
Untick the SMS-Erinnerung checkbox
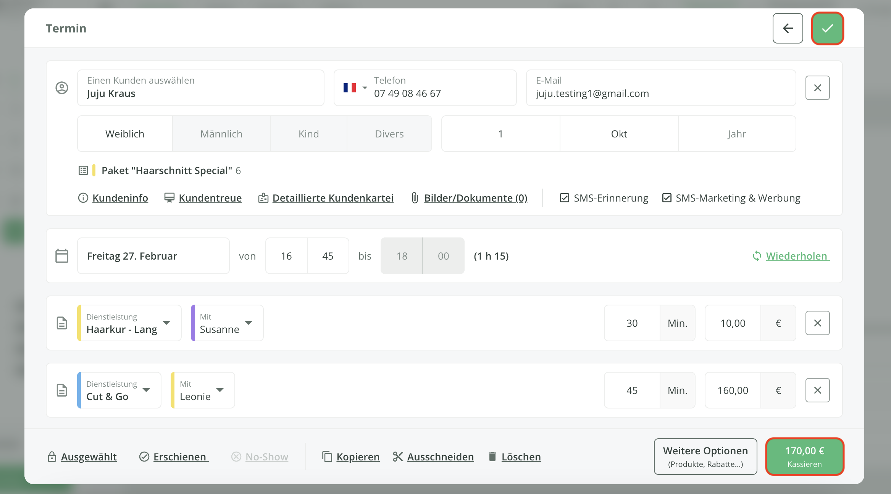[x=564, y=198]
